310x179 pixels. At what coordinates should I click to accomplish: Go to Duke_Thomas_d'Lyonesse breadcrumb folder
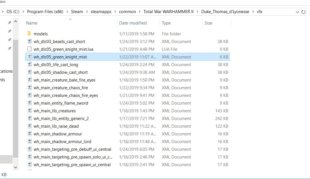pos(225,12)
